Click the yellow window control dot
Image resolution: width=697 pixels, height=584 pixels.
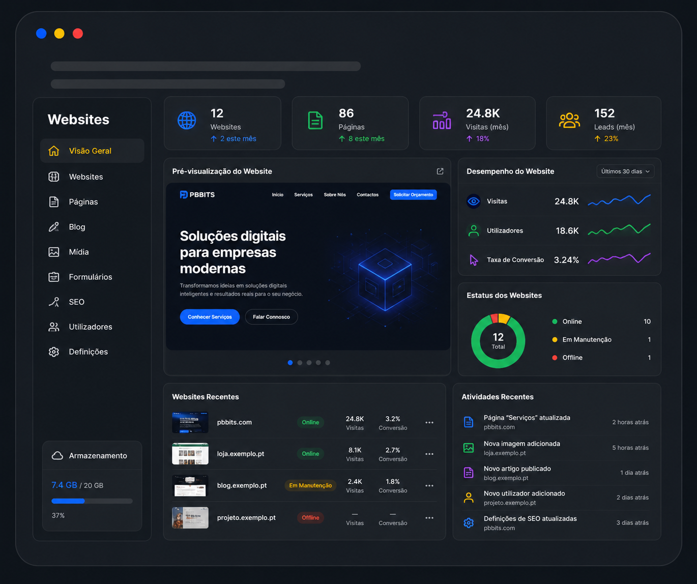tap(60, 34)
